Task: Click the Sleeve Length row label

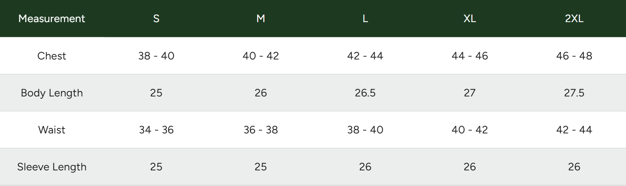Action: (x=52, y=167)
